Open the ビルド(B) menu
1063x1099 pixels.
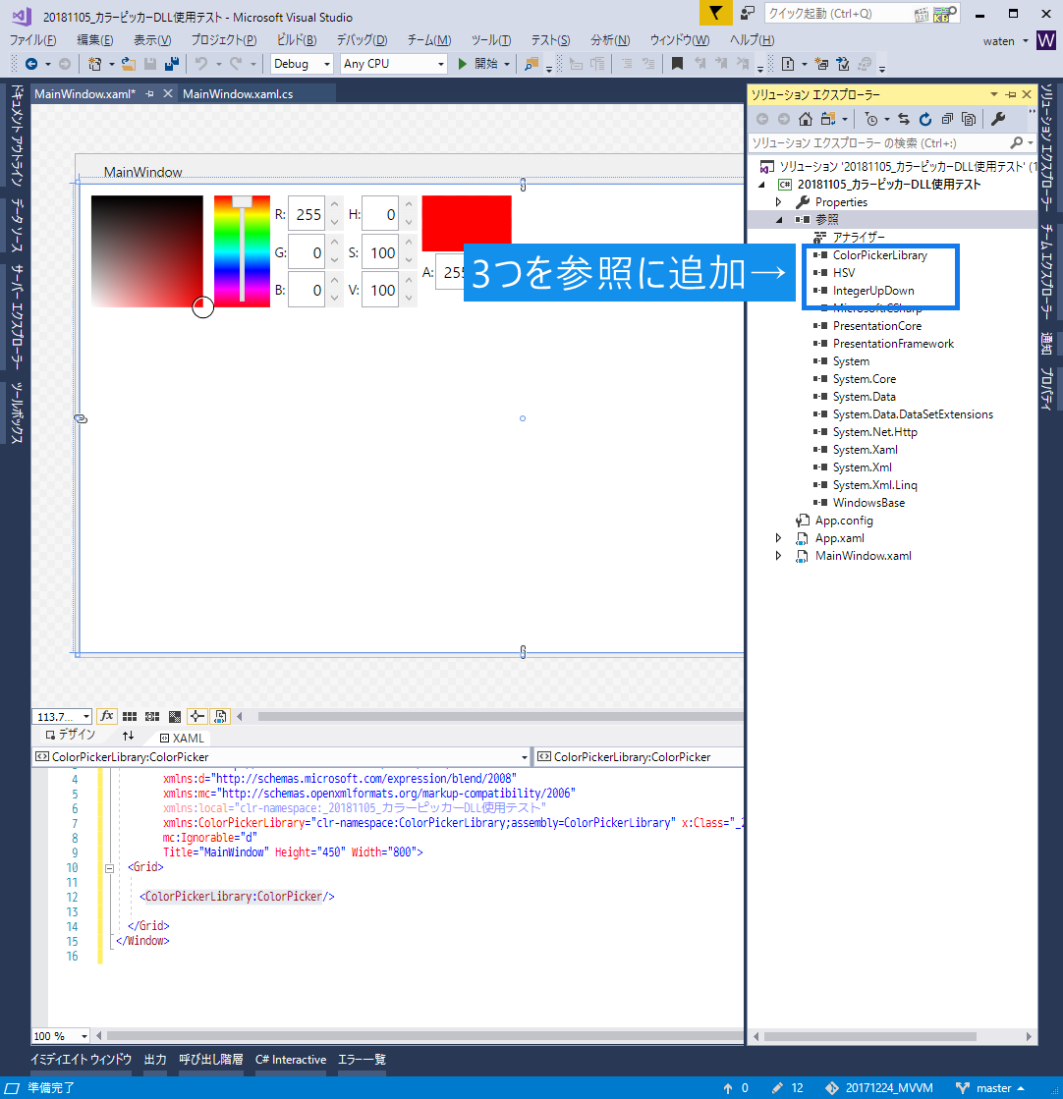coord(296,40)
